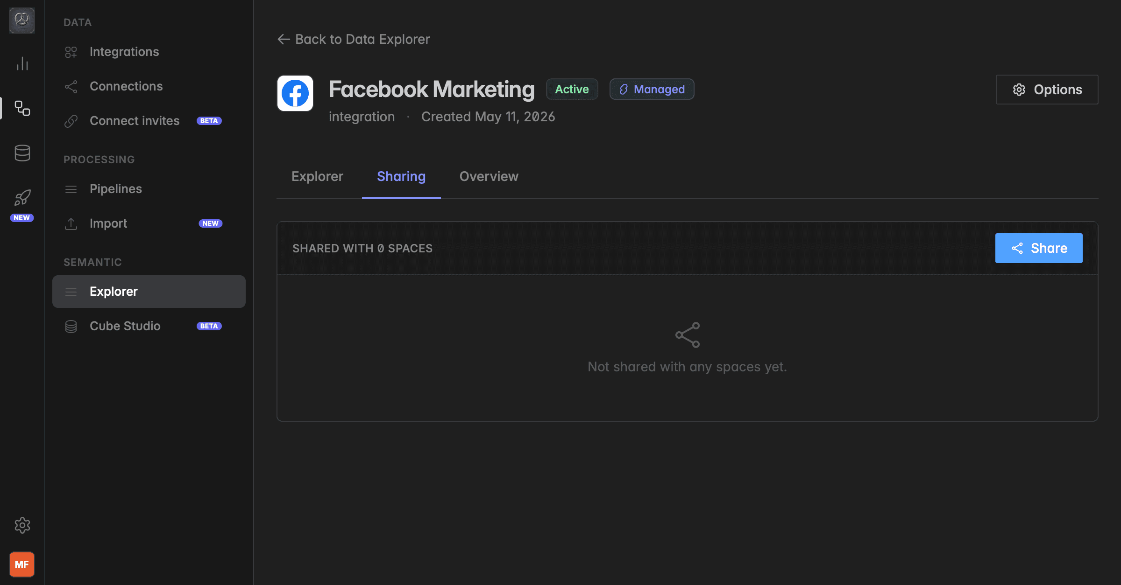This screenshot has width=1121, height=585.
Task: Click the Pipelines list icon
Action: 71,189
